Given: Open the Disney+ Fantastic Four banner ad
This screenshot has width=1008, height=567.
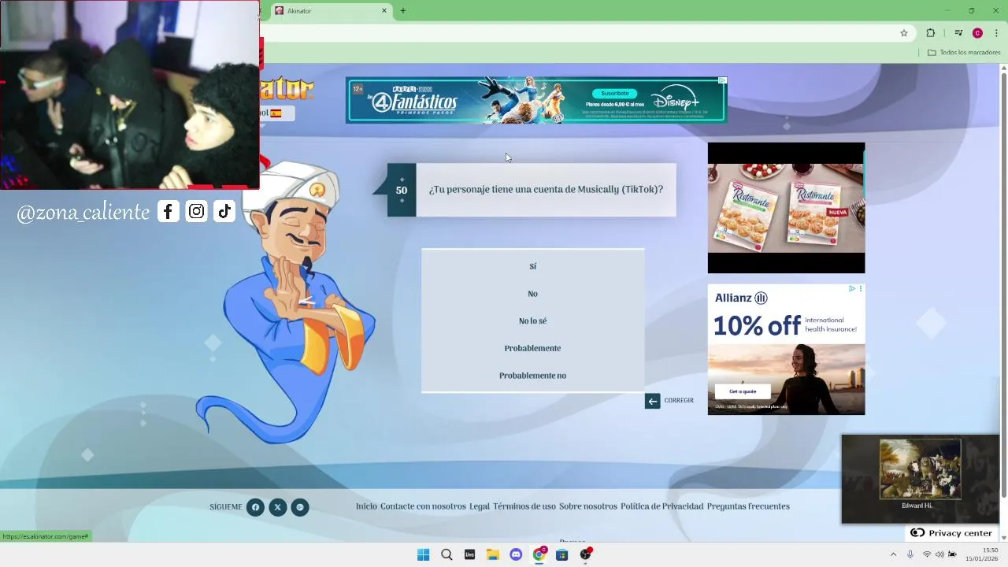Looking at the screenshot, I should [536, 100].
